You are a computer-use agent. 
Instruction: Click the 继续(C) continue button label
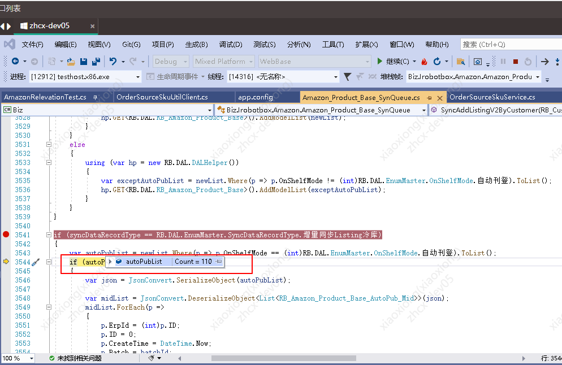397,62
